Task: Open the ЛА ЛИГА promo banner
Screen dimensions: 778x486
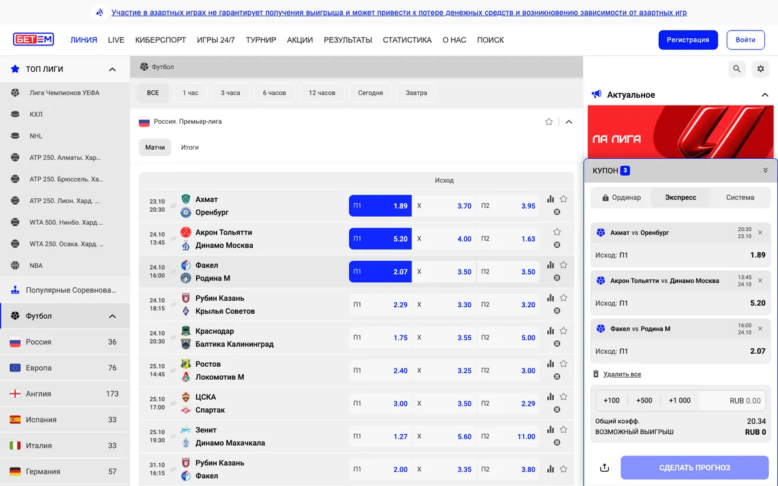Action: (681, 132)
